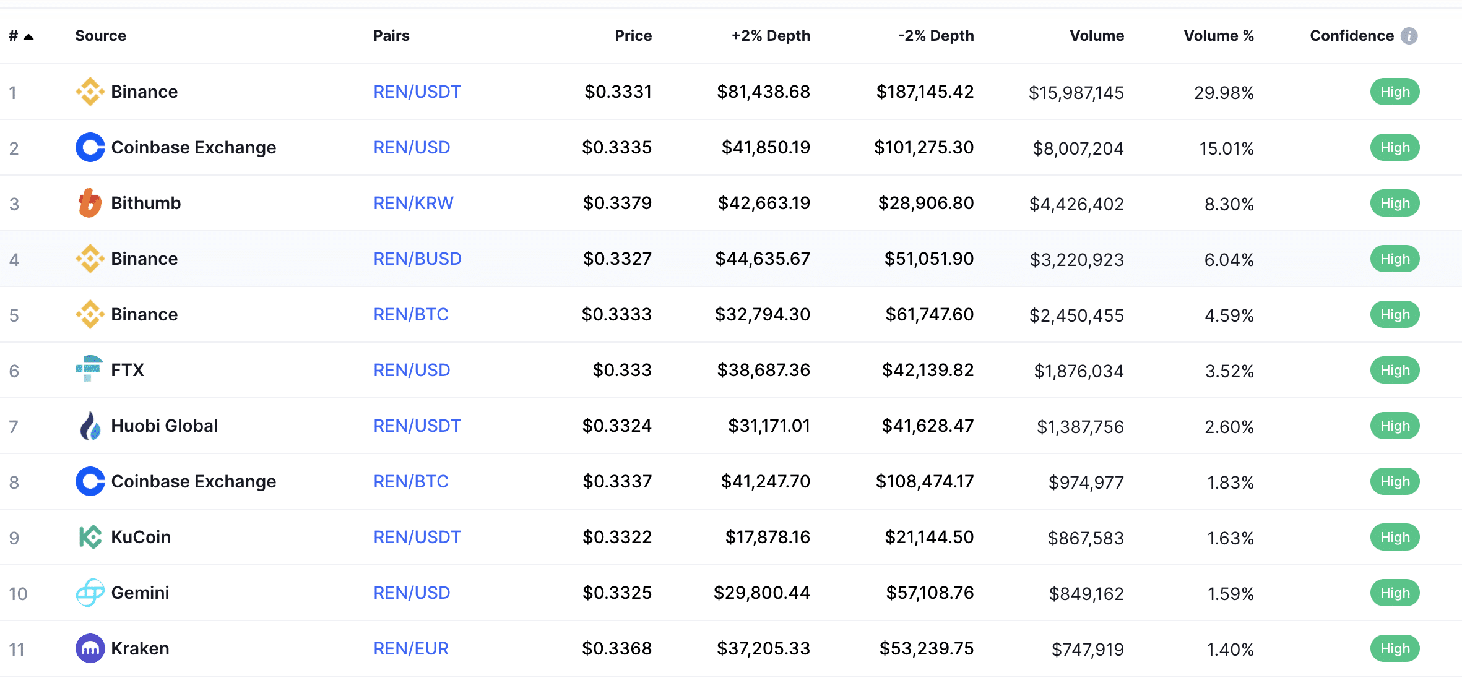The height and width of the screenshot is (678, 1462).
Task: Click the Gemini exchange name
Action: click(x=140, y=593)
